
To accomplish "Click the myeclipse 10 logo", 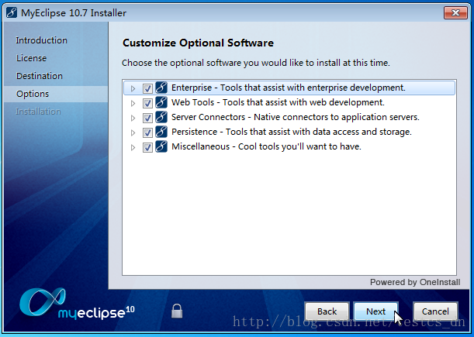I will click(x=77, y=304).
